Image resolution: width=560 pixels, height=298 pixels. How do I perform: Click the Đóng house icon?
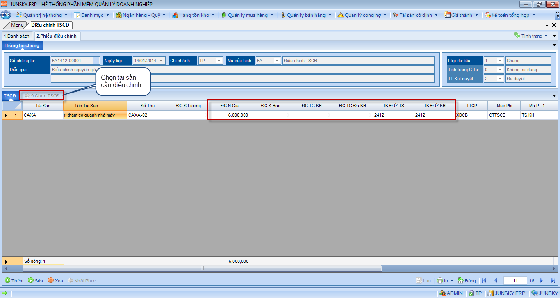click(x=460, y=280)
